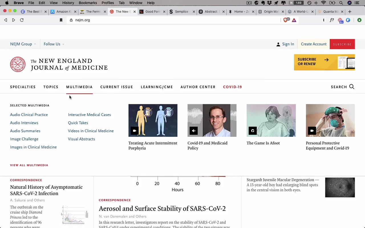This screenshot has width=365, height=228.
Task: Click the red Subscribe button
Action: (x=342, y=44)
